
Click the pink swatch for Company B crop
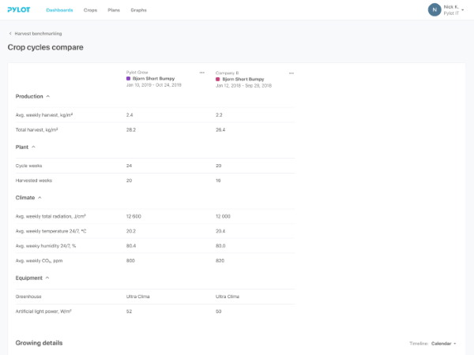[217, 80]
